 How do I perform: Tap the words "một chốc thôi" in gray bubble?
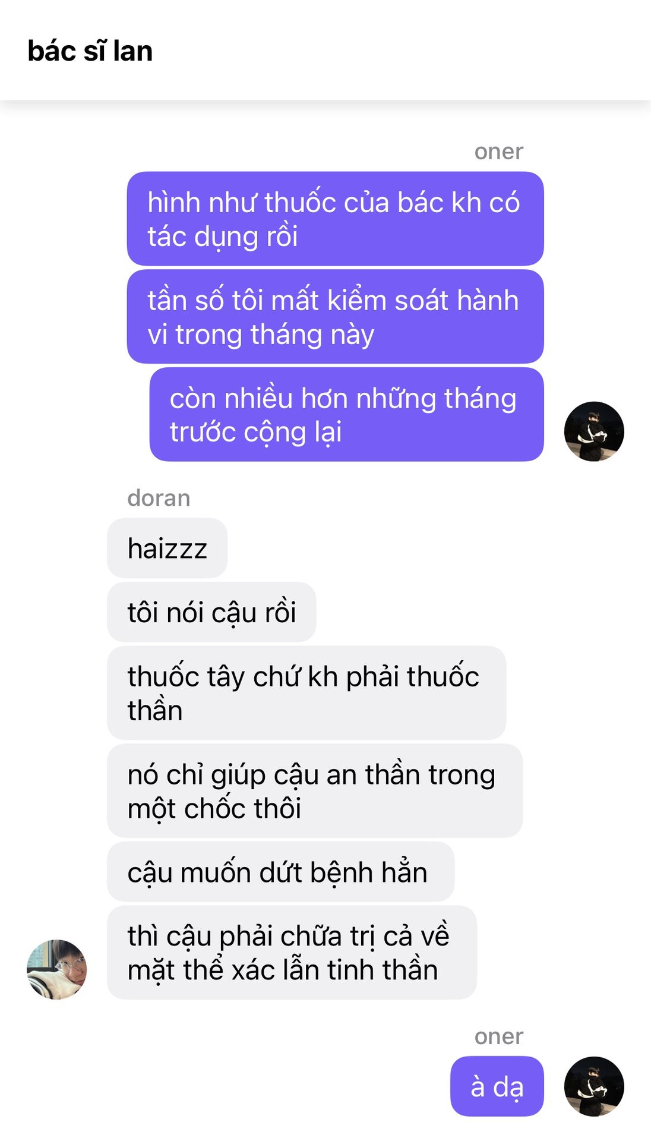tap(214, 809)
